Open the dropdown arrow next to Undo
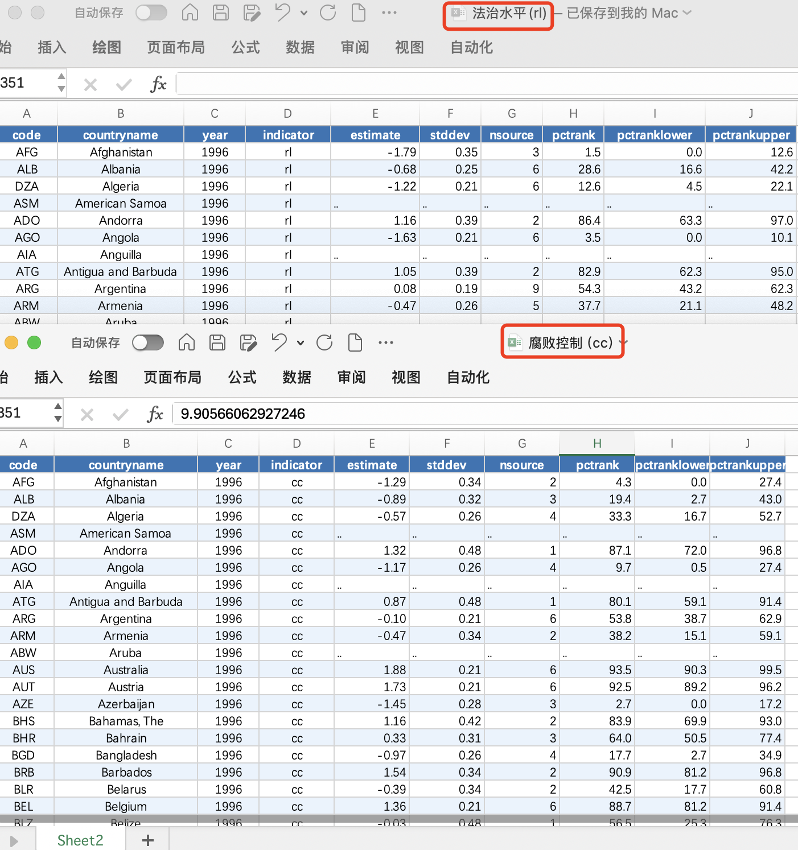The image size is (798, 850). click(304, 13)
